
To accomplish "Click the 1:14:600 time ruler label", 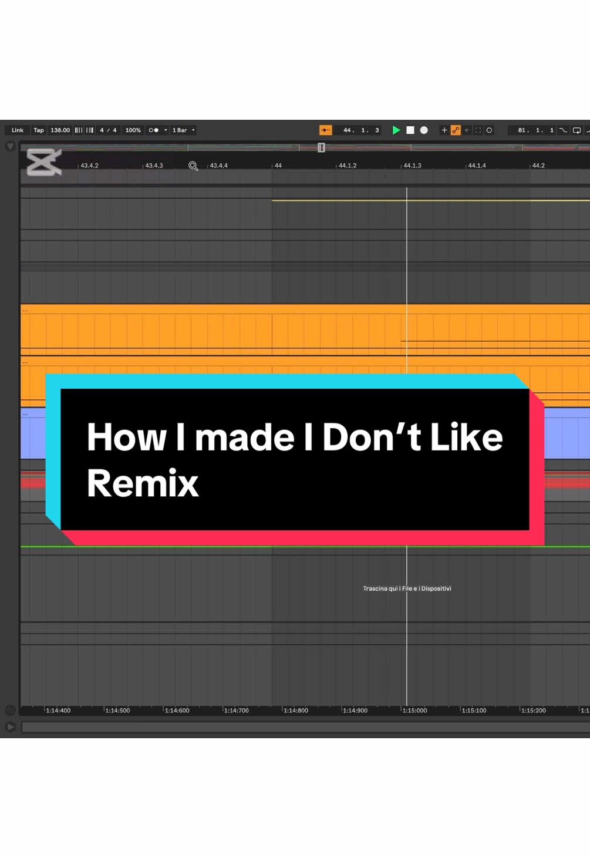I will click(177, 711).
